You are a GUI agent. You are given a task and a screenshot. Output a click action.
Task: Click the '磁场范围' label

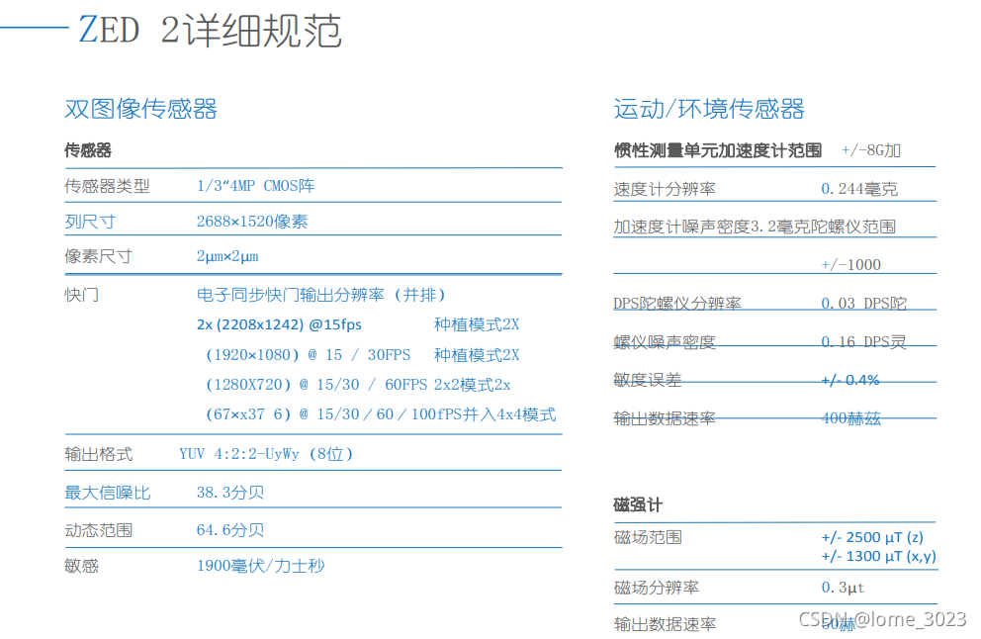pyautogui.click(x=648, y=537)
